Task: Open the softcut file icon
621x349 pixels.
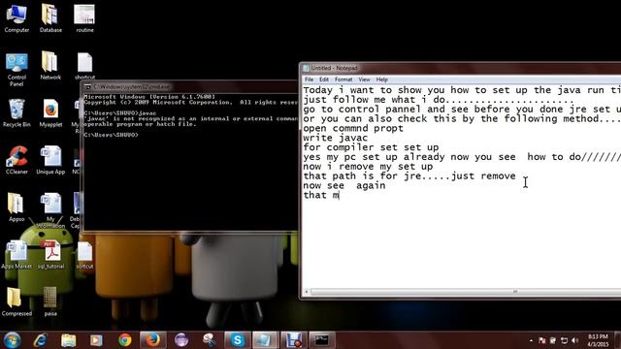Action: coord(84,255)
